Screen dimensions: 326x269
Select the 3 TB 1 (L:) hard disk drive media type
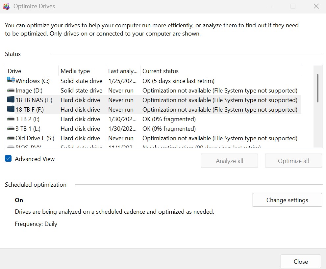coord(80,128)
